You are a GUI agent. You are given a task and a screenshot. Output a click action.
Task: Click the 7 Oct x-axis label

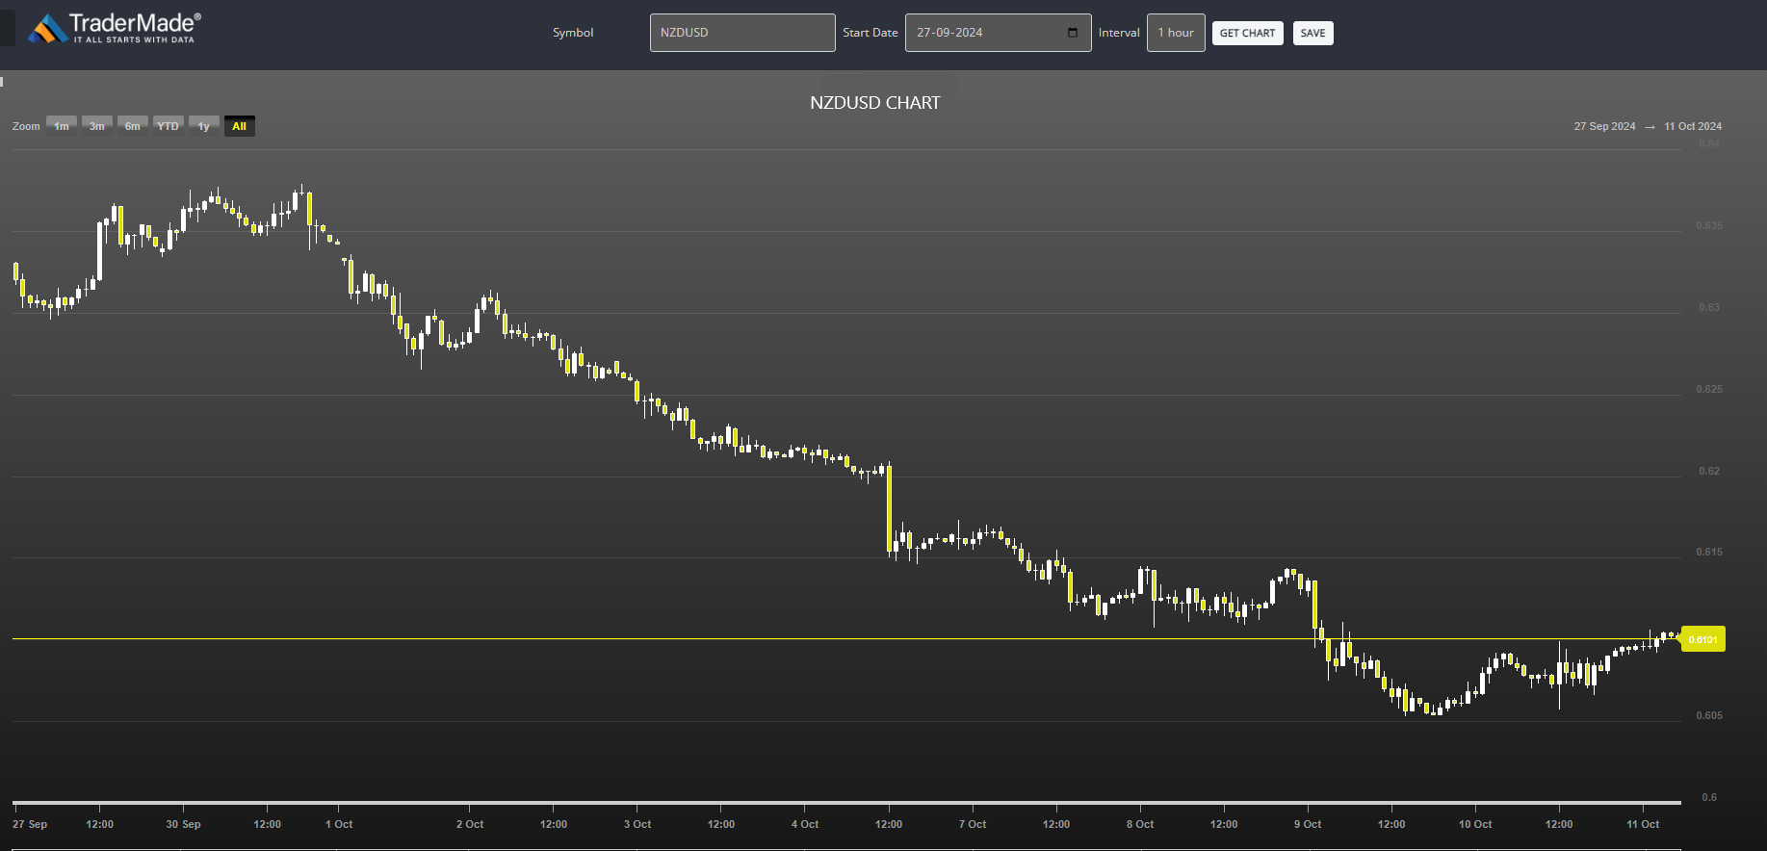click(973, 824)
